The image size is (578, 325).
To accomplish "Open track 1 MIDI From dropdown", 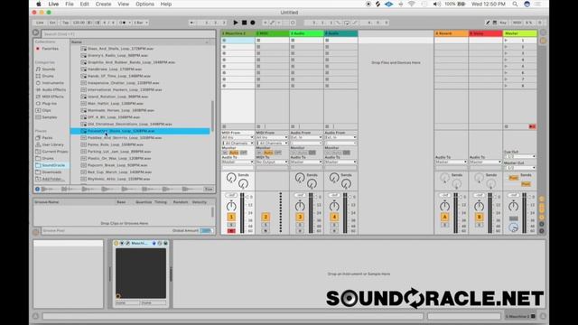I will (238, 137).
